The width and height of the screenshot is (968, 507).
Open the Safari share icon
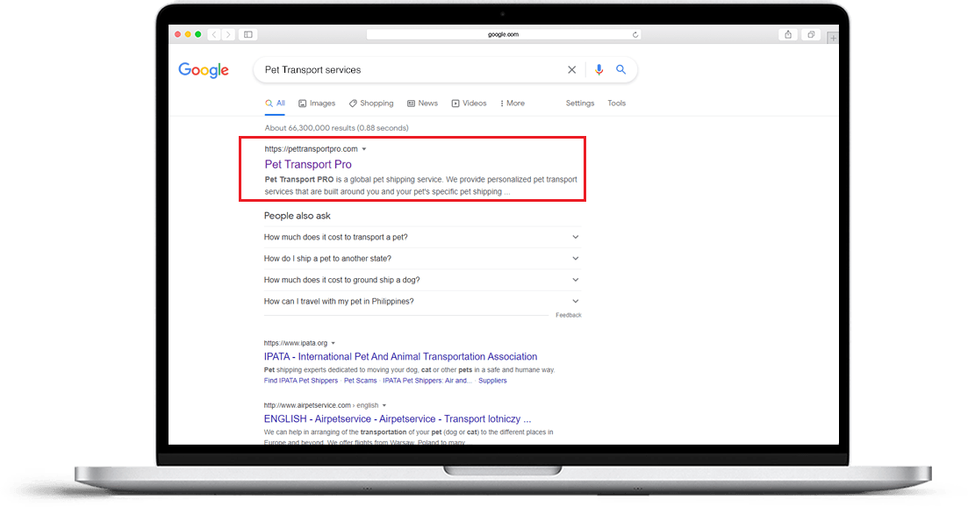[788, 34]
